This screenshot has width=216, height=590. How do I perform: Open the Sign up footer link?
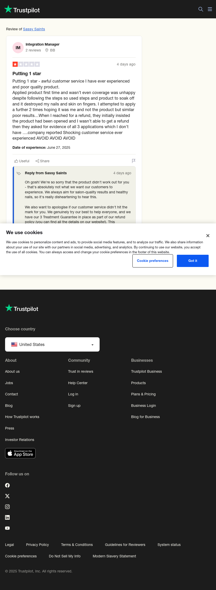74,406
